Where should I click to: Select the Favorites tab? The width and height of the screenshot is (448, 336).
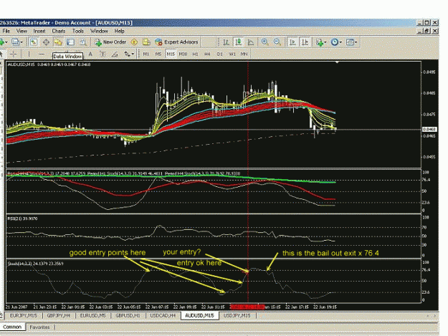(39, 327)
